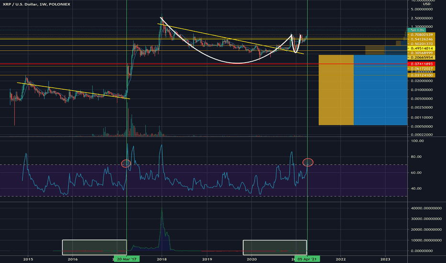Select the red 0.07411893 price label
Screen dimensions: 446x263
422,64
